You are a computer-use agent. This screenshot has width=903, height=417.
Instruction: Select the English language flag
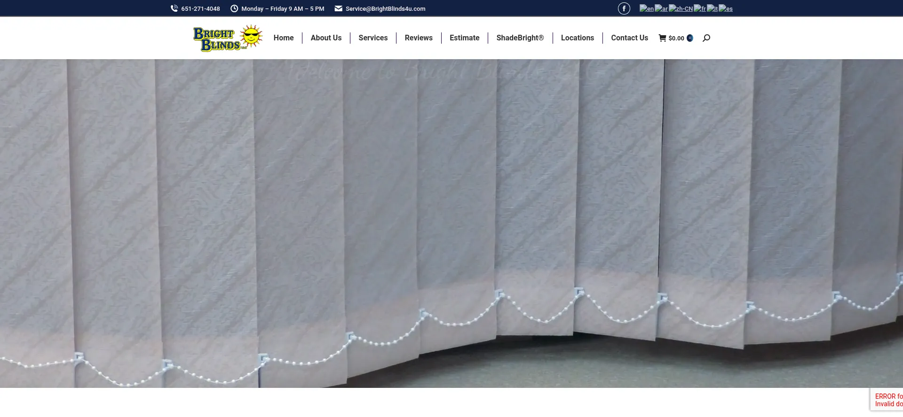[x=646, y=8]
